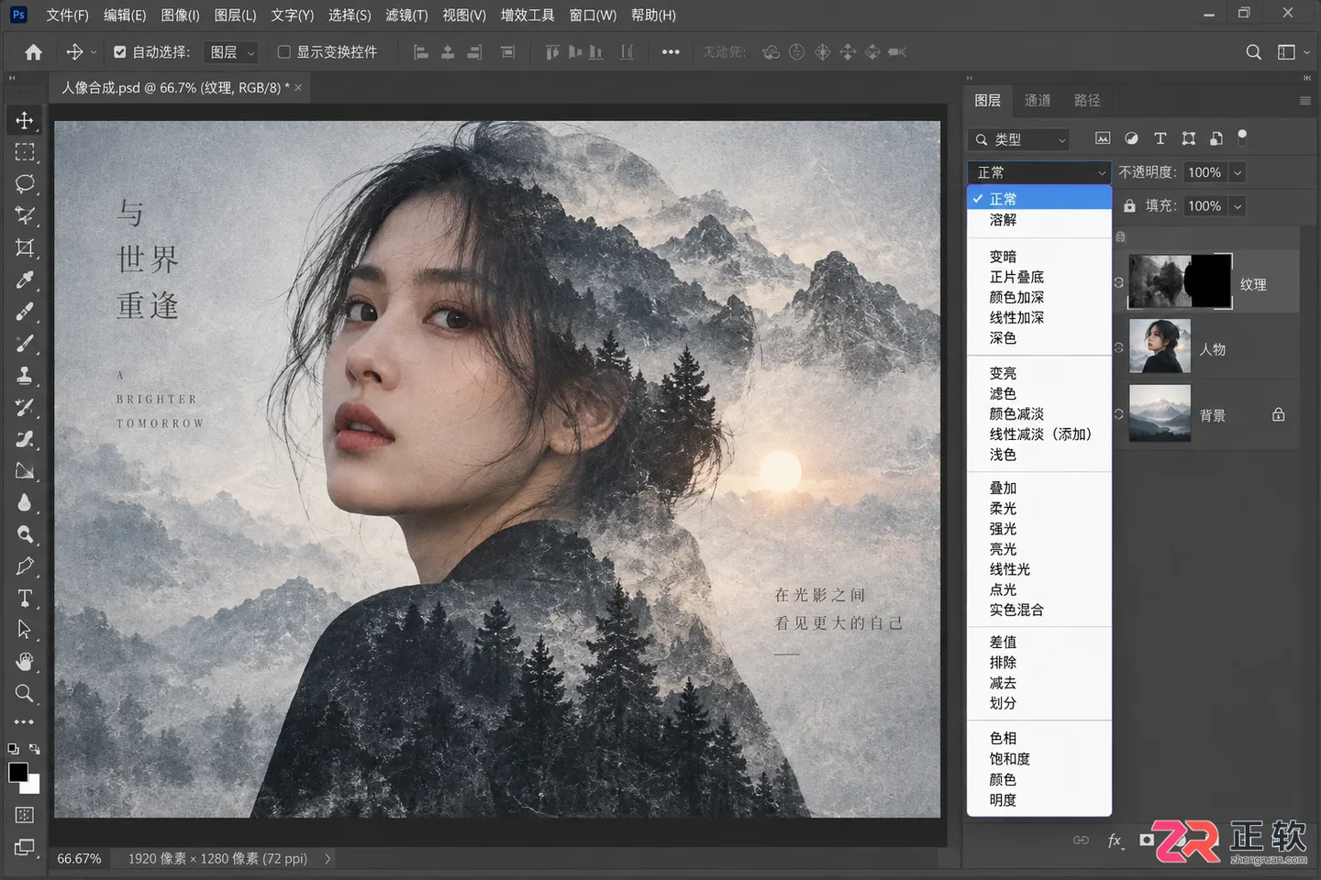This screenshot has height=880, width=1321.
Task: Filter layers by pixel layer icon
Action: point(1103,138)
